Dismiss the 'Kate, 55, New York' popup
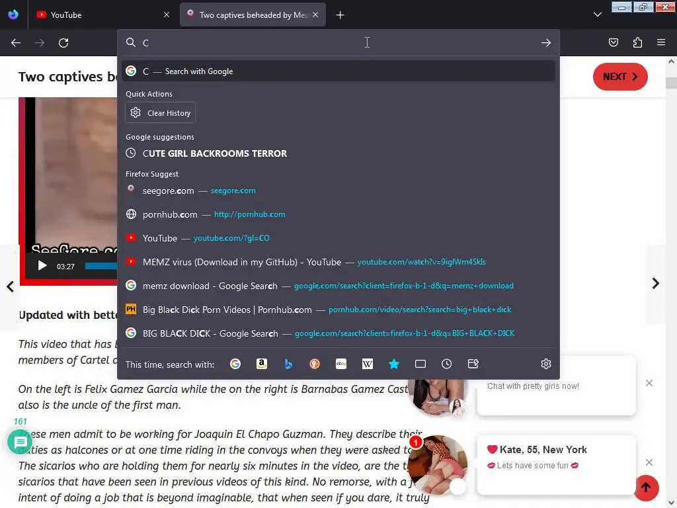This screenshot has height=508, width=677. pos(649,462)
